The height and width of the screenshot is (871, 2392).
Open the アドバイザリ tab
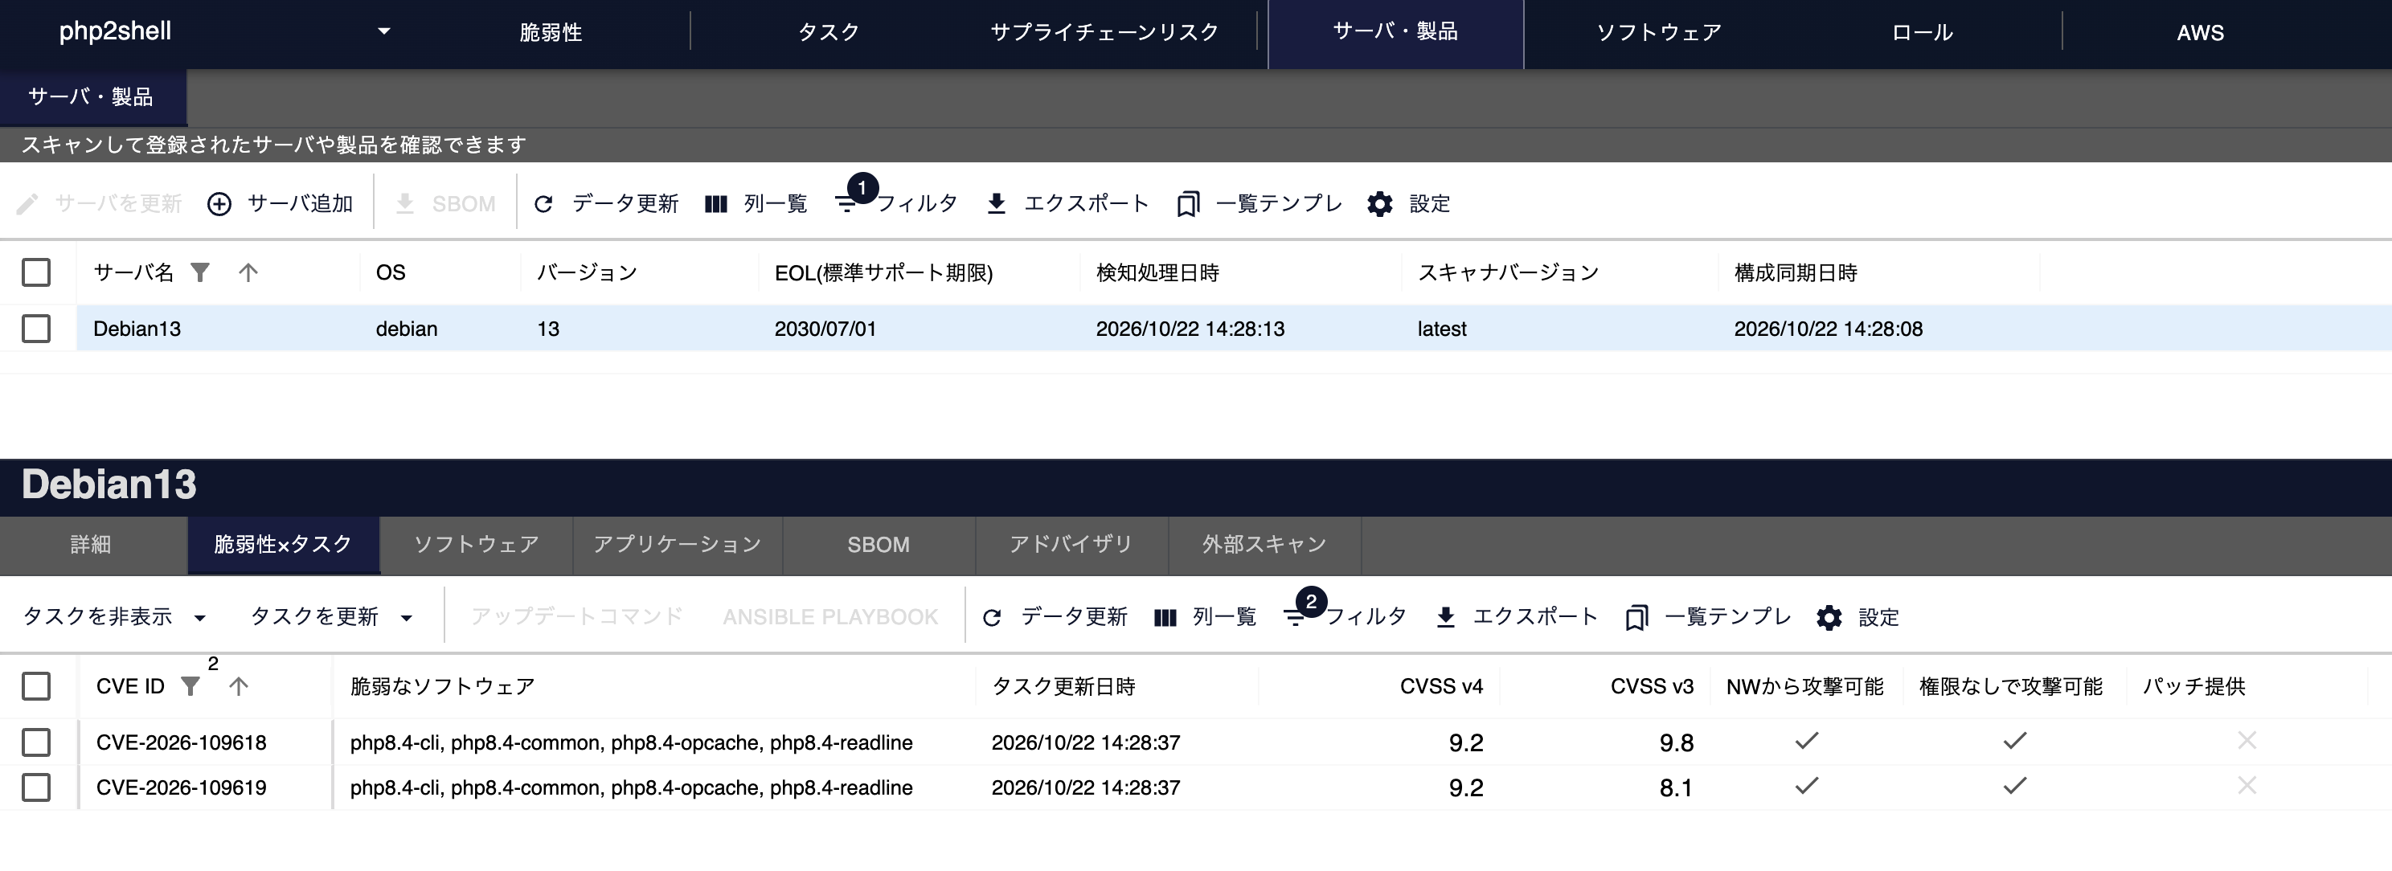1071,544
